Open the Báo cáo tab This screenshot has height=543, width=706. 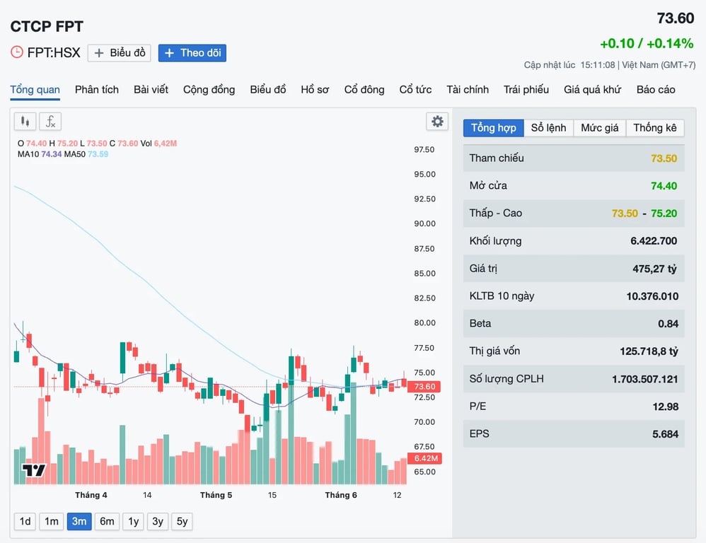point(656,90)
